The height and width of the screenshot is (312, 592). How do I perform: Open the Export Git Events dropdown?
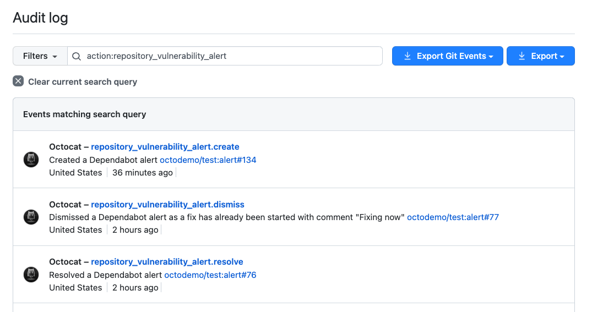447,56
